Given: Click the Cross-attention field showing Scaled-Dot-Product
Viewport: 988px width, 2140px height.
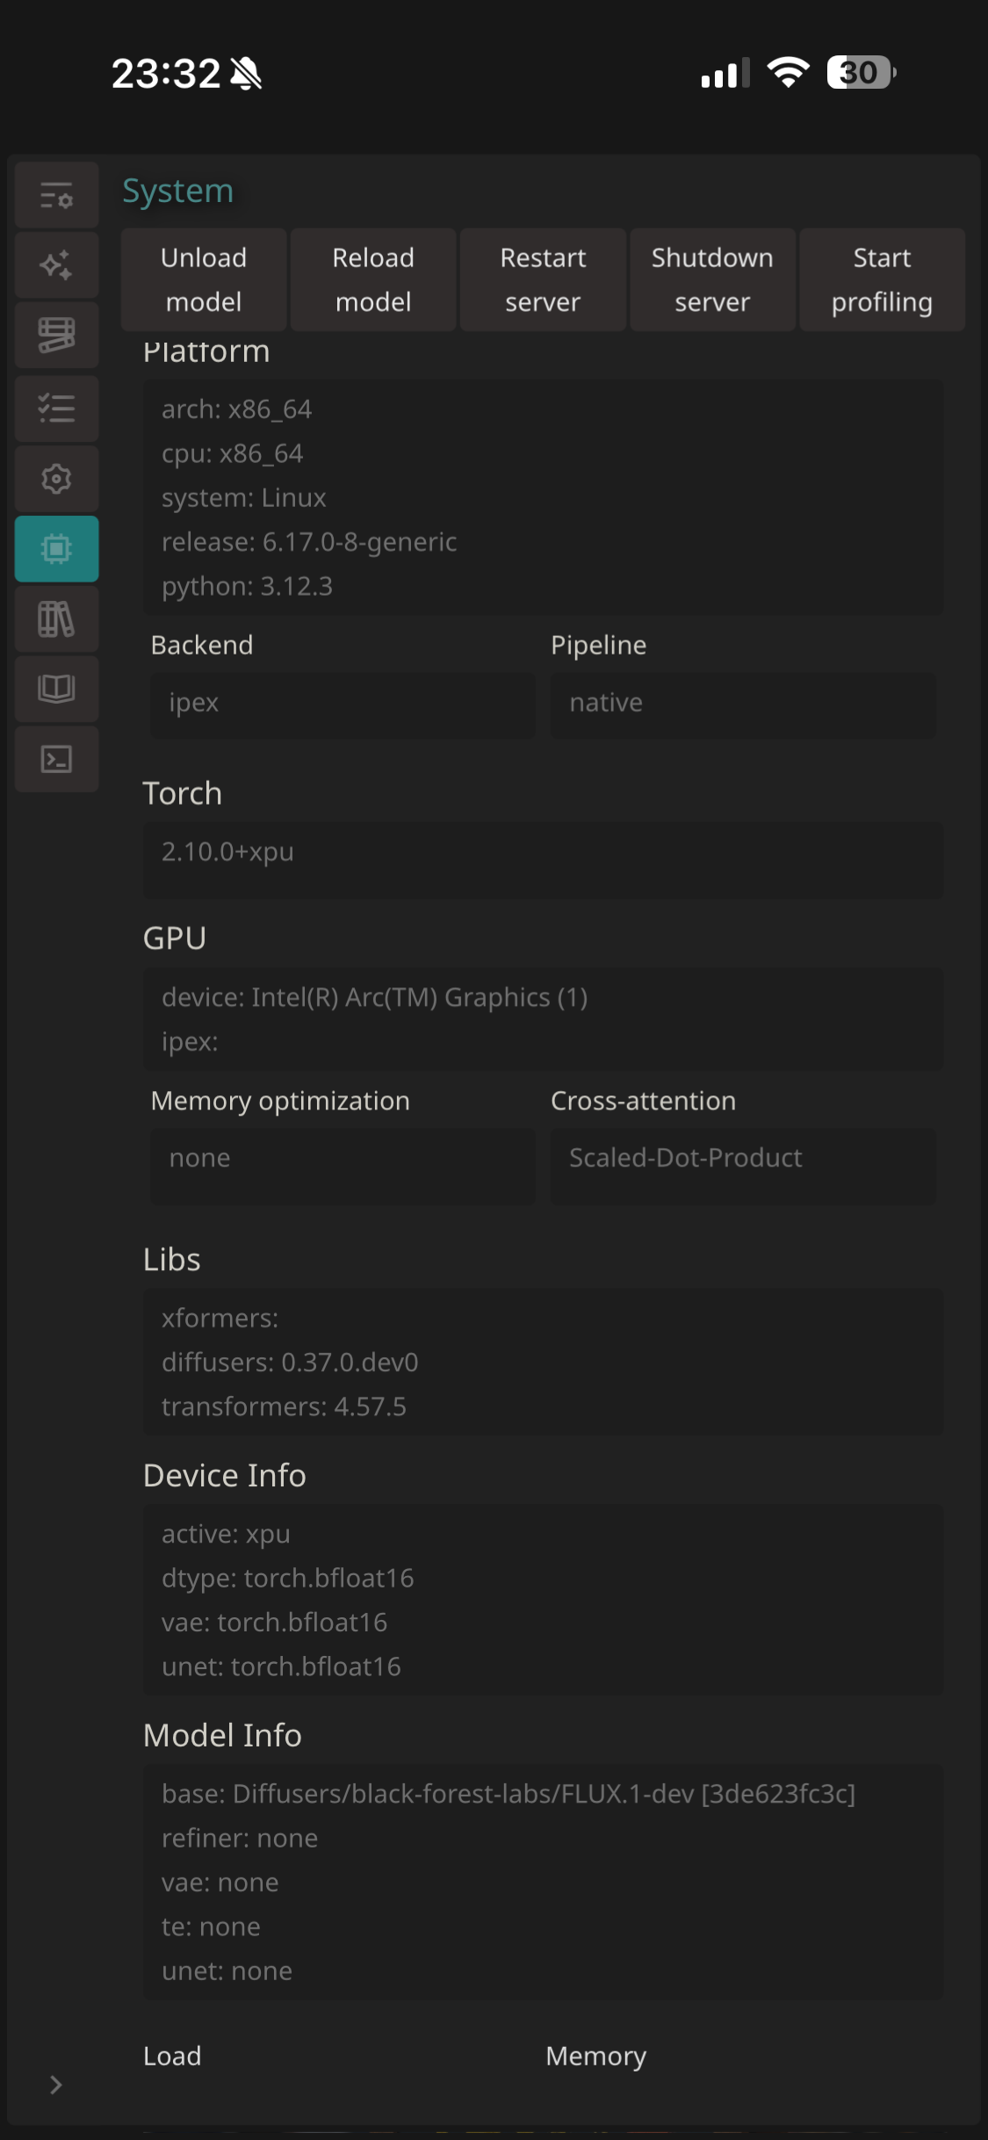Looking at the screenshot, I should tap(743, 1159).
